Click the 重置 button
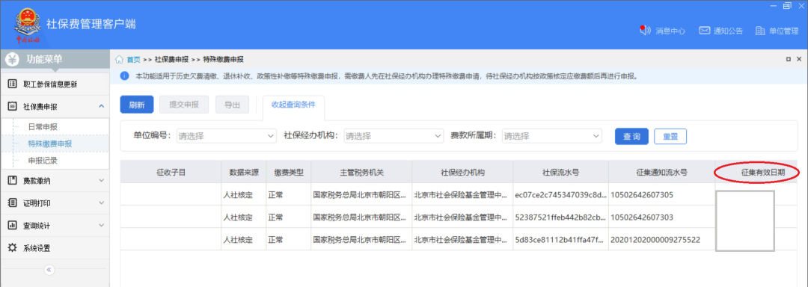 click(670, 136)
